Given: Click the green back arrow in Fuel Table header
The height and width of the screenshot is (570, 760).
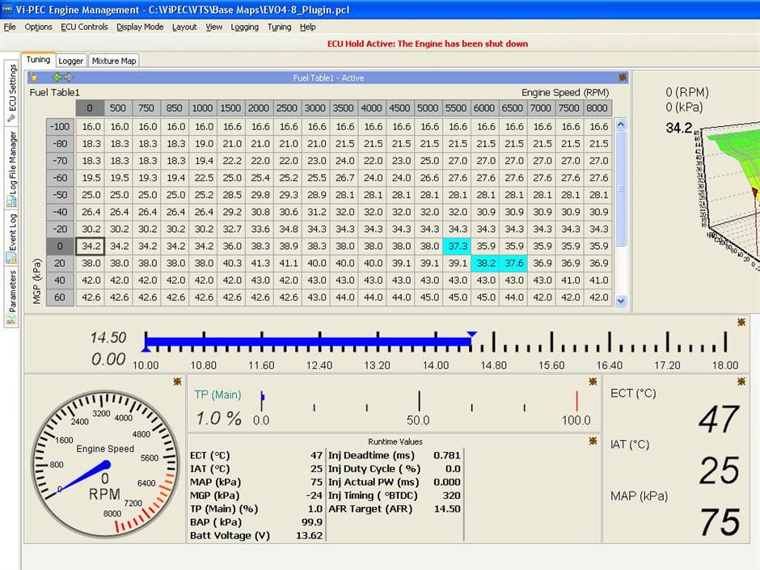Looking at the screenshot, I should [x=57, y=78].
